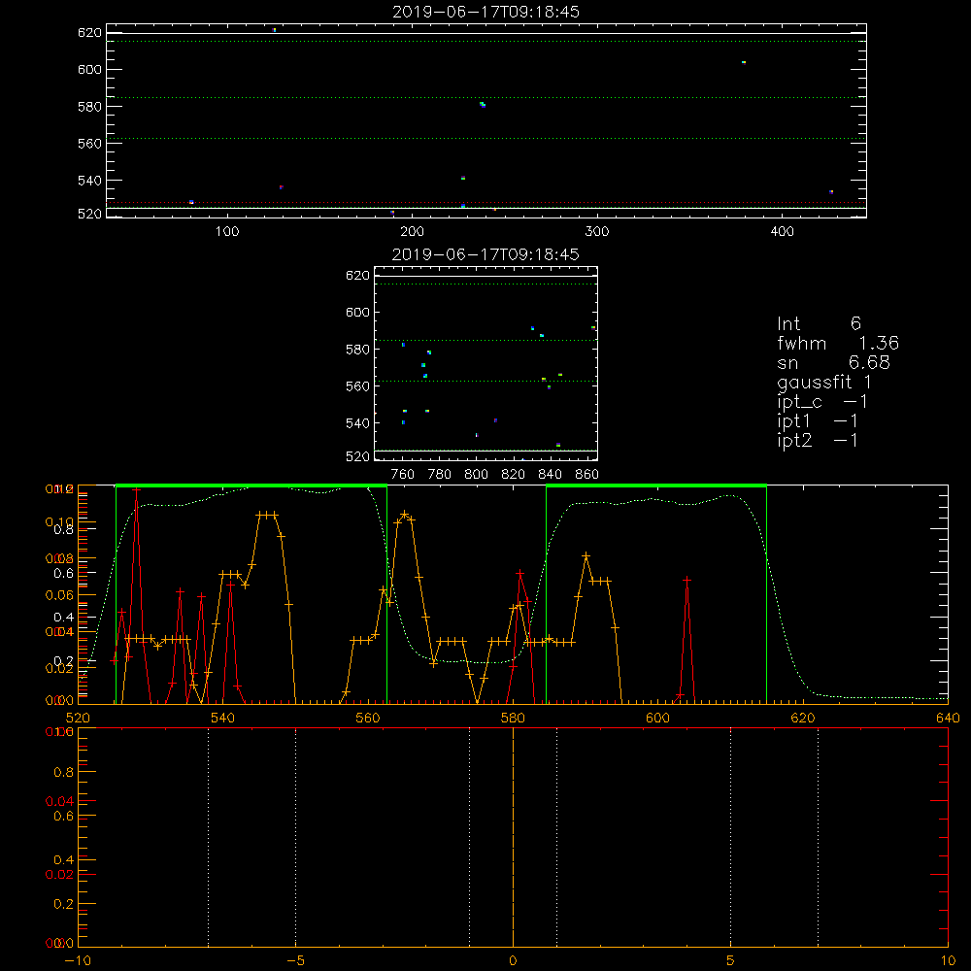Select the 'Int 6' readout line
This screenshot has height=971, width=971.
coord(819,323)
